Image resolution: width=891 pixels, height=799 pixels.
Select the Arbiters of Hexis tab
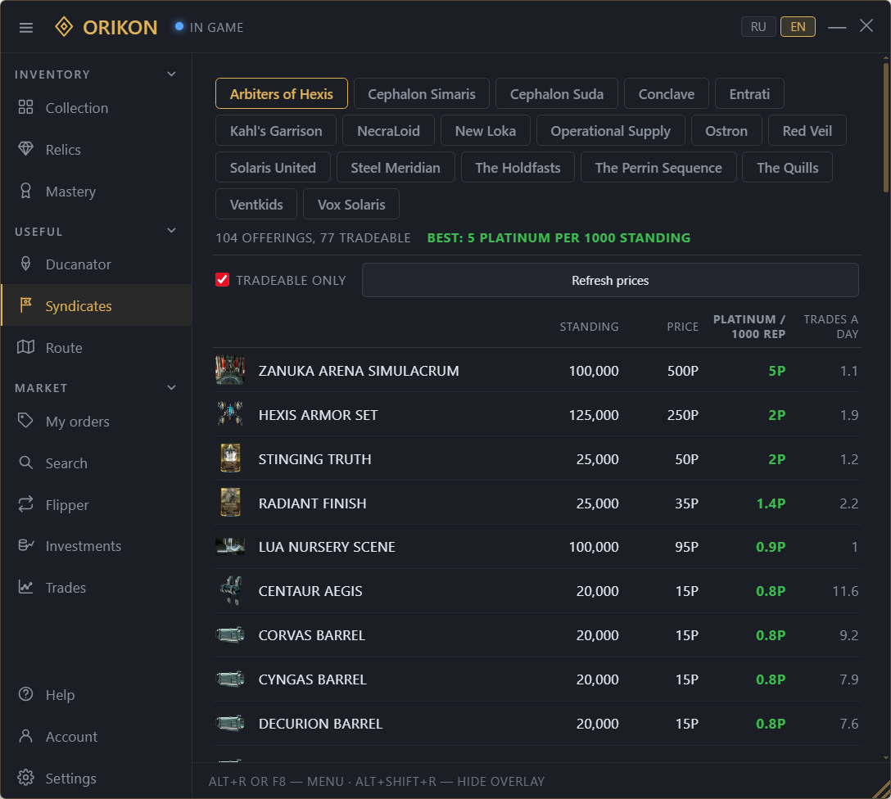tap(281, 93)
